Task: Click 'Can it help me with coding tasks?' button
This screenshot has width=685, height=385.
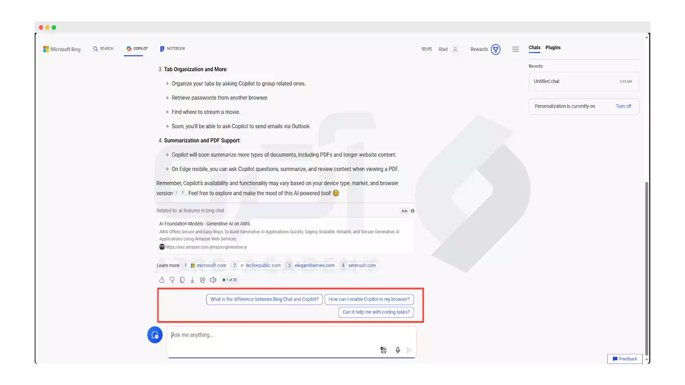Action: pyautogui.click(x=376, y=312)
